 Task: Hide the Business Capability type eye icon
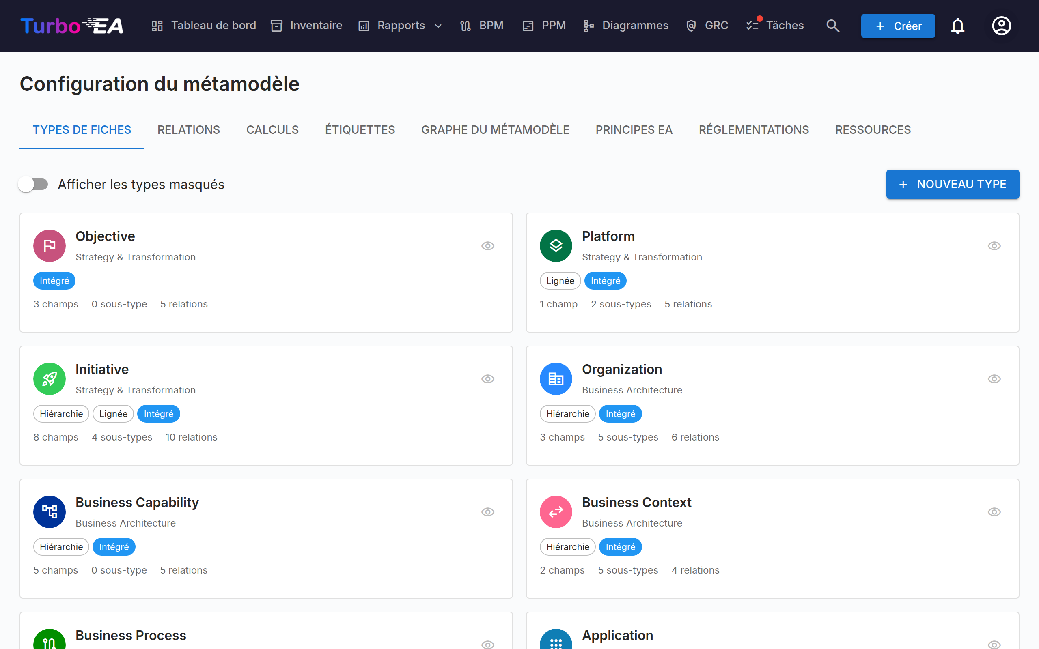(488, 512)
